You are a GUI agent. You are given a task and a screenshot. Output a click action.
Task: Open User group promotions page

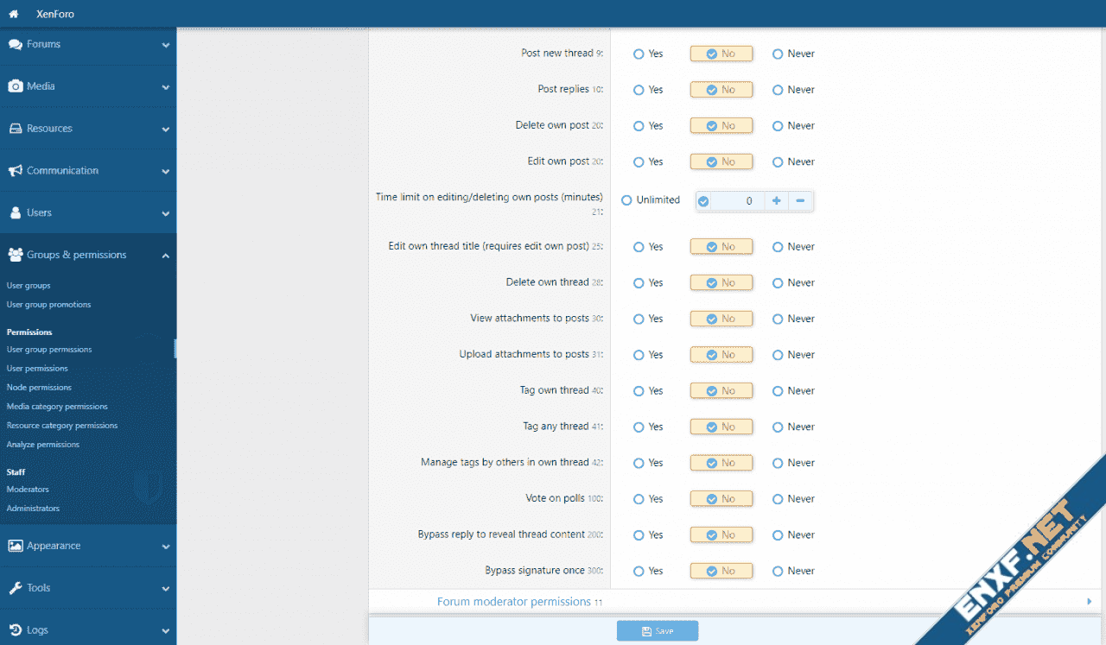(x=48, y=305)
